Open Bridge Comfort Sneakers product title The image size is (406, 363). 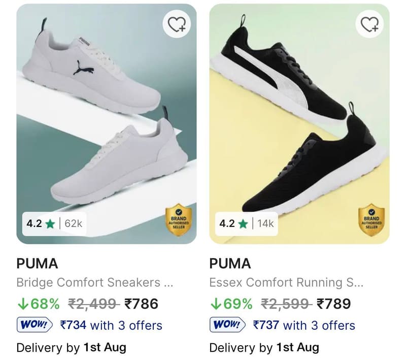pos(95,282)
